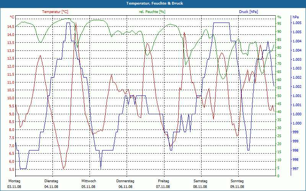This screenshot has height=191, width=306.
Task: Click the "10,5" temperature axis value
Action: tap(11, 90)
